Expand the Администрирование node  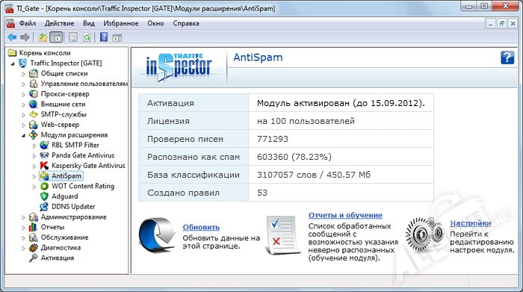click(x=23, y=217)
